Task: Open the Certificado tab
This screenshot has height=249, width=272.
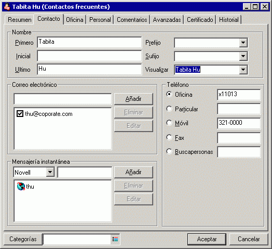Action: (200, 20)
